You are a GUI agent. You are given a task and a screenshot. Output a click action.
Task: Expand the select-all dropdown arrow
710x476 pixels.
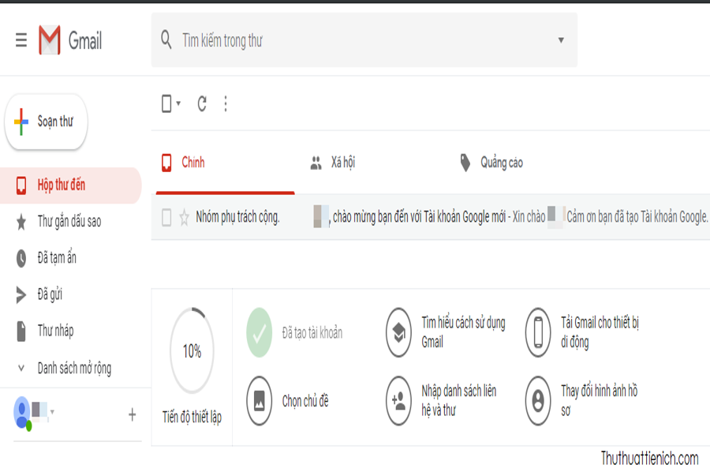(x=179, y=103)
